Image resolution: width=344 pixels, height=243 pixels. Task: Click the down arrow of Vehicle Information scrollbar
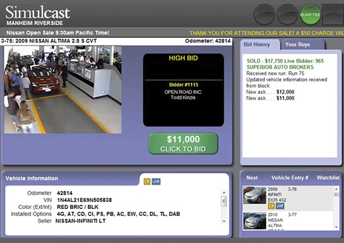[x=224, y=222]
